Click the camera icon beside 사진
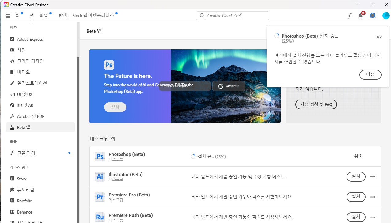391x223 pixels. 12,50
